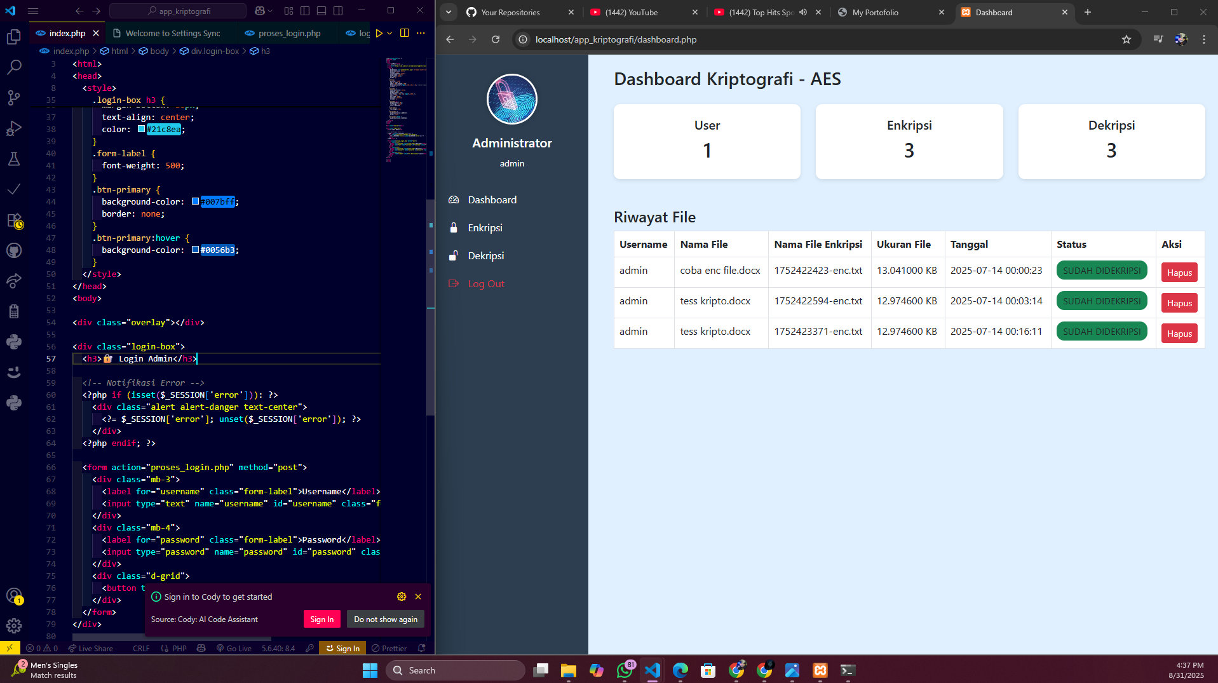
Task: Click the Log Out link
Action: point(485,283)
